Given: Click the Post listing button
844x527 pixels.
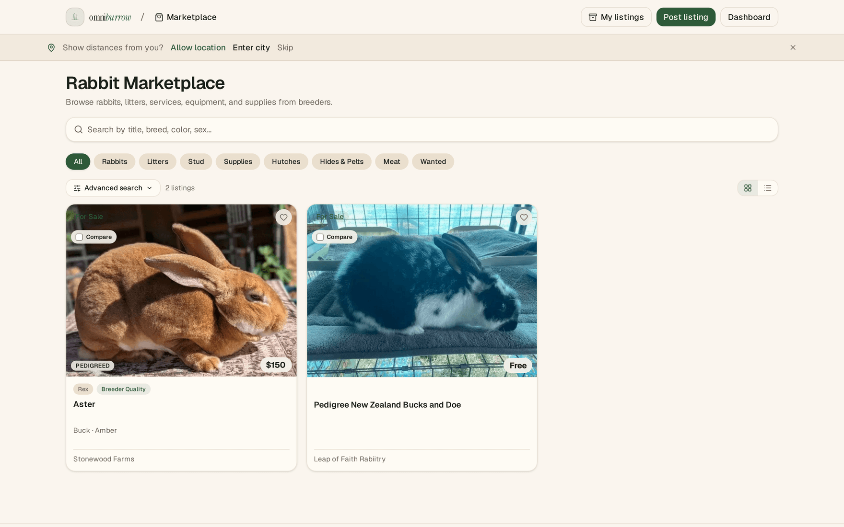Looking at the screenshot, I should coord(686,17).
